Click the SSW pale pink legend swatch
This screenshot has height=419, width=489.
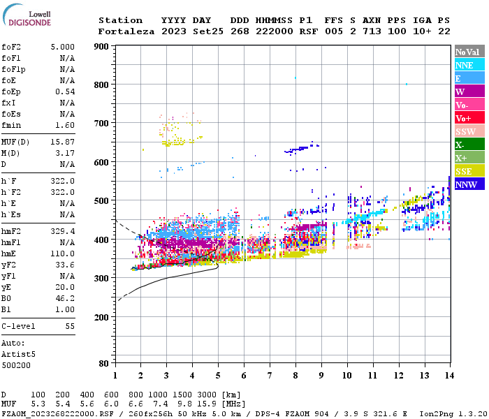coord(469,131)
